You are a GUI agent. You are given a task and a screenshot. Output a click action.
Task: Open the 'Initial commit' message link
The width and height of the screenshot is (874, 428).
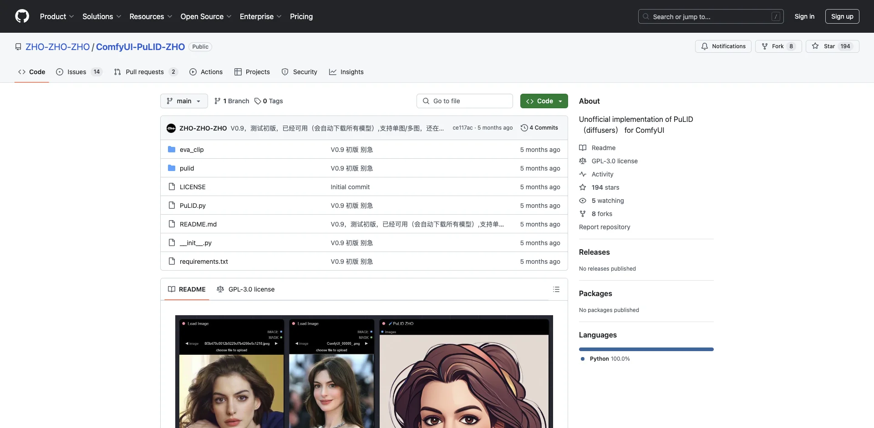pyautogui.click(x=350, y=187)
